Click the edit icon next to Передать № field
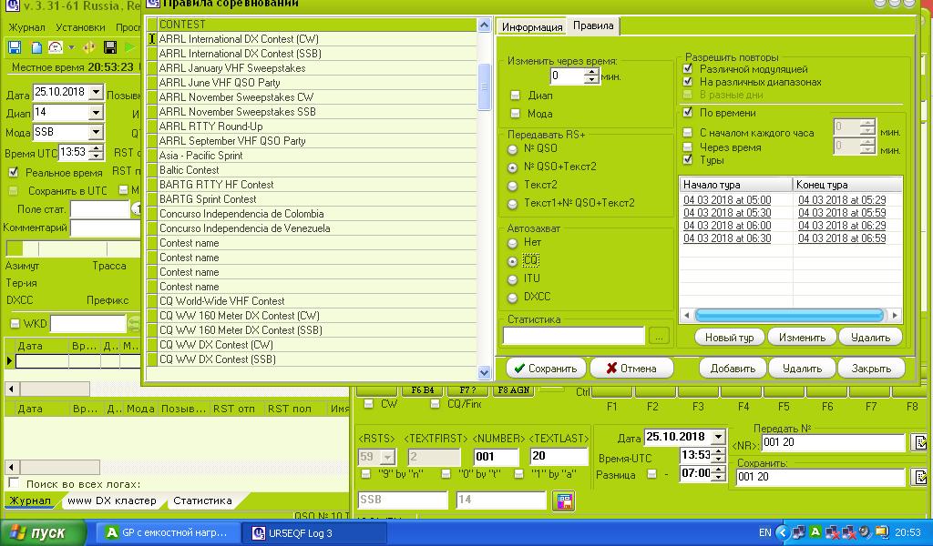 920,443
